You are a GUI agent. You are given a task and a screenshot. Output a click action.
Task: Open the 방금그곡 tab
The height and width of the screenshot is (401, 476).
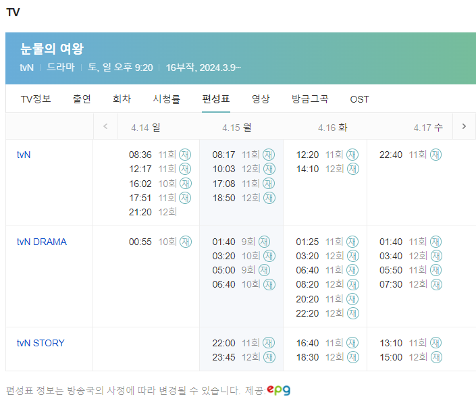click(310, 99)
